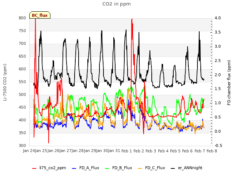This screenshot has width=234, height=175.
Task: Click the Feb 4 x-axis tick label
Action: [163, 151]
